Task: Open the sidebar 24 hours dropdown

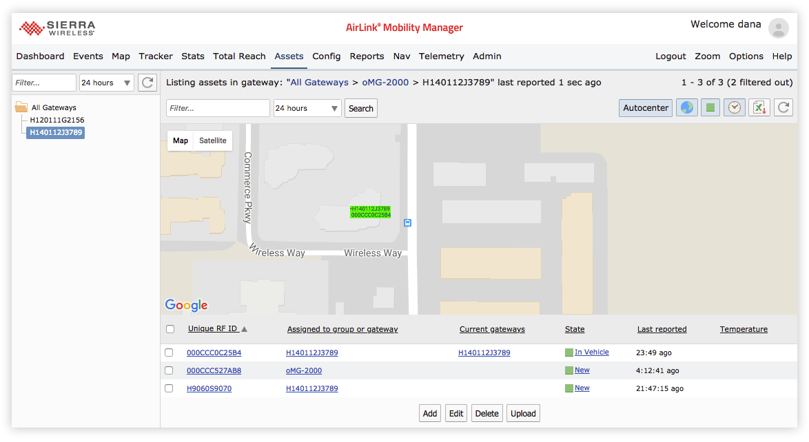Action: 107,83
